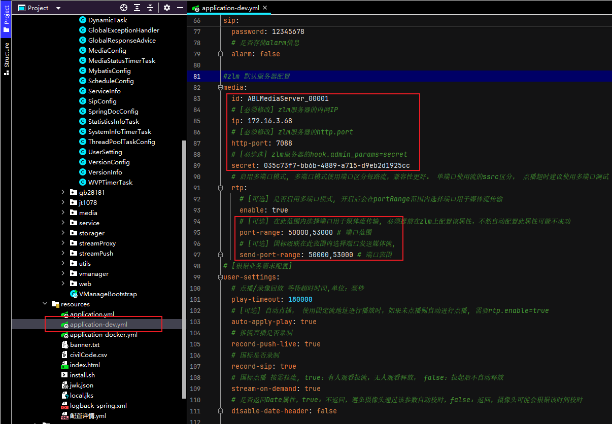Screen dimensions: 612x424
Task: Click the SipConfig class icon
Action: click(83, 101)
